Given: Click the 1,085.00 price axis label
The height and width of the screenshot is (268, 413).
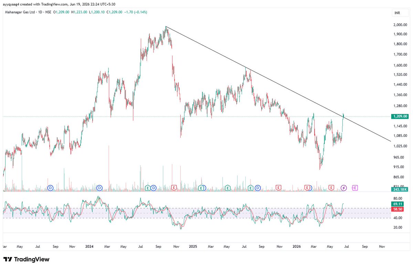Looking at the screenshot, I should (x=400, y=136).
